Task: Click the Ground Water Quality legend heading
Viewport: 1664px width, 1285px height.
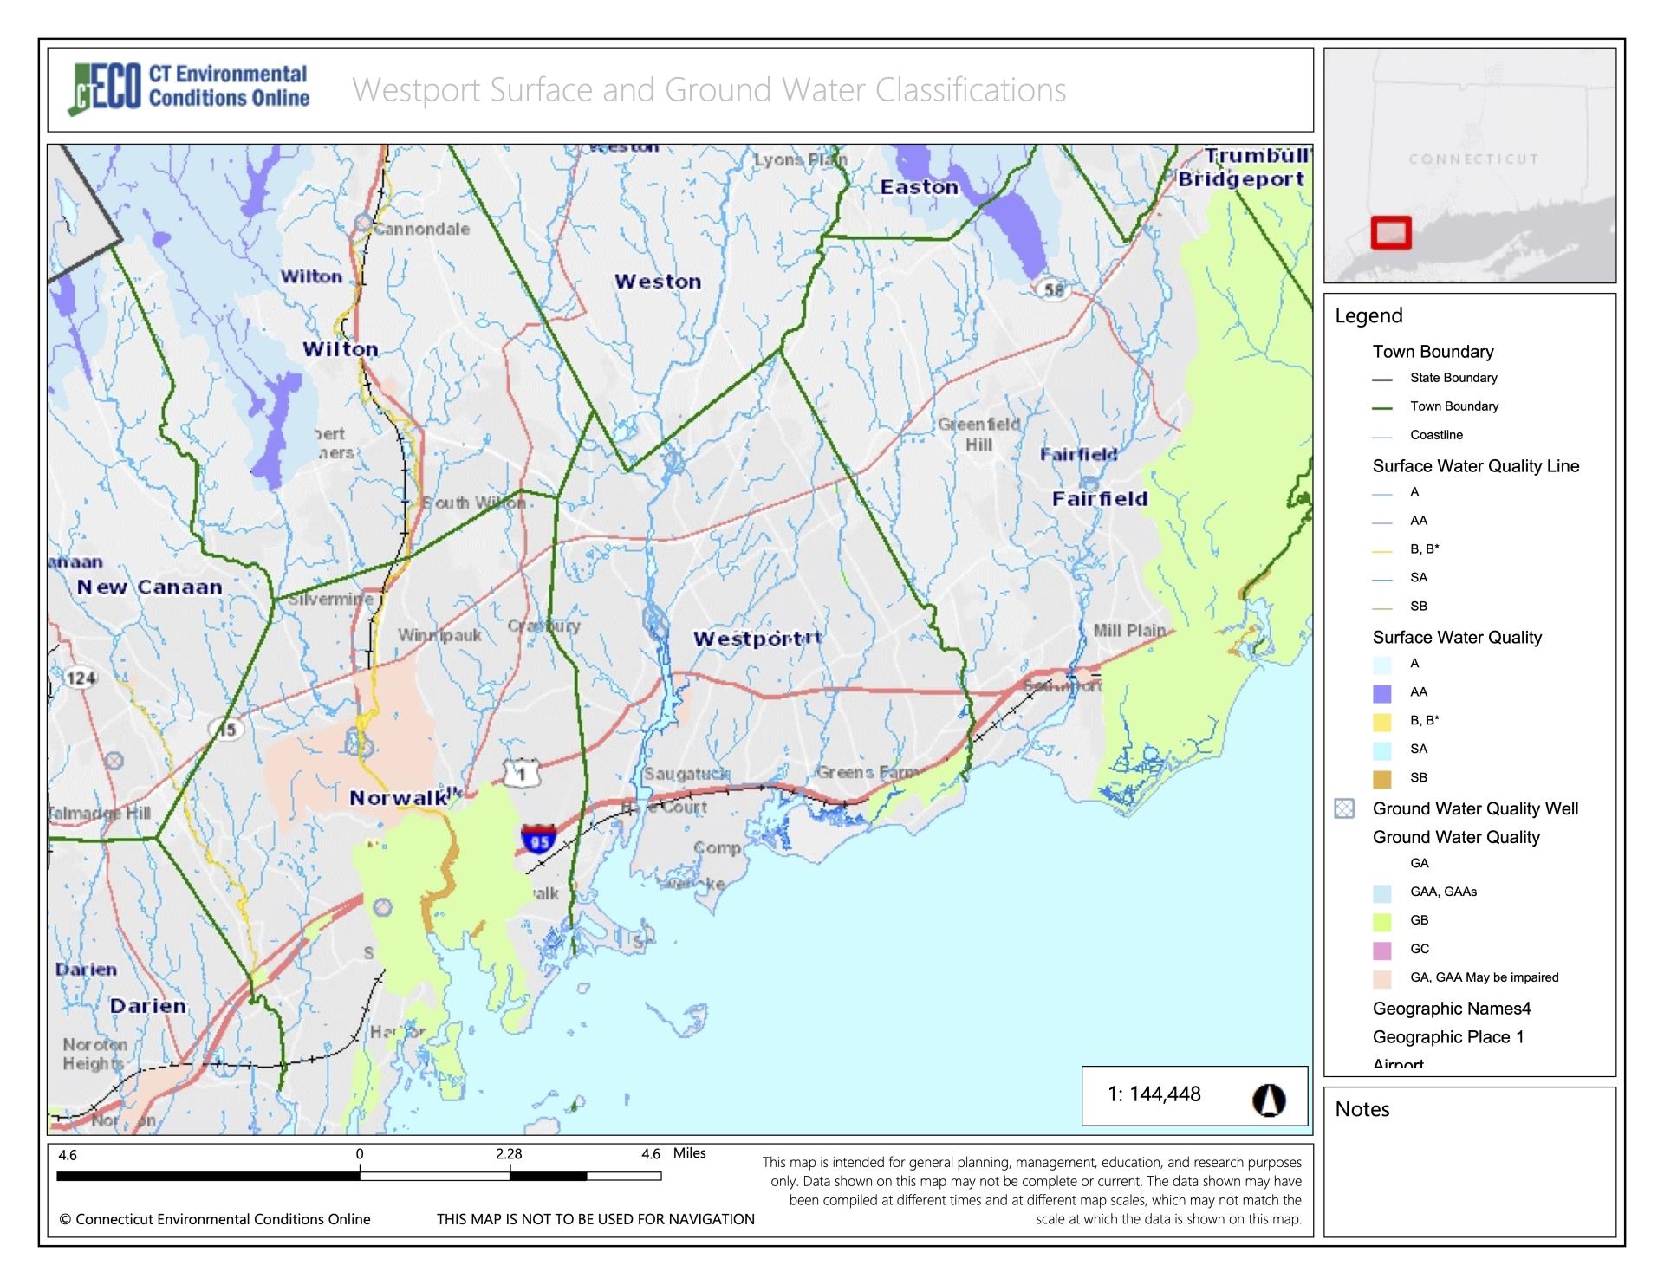Action: coord(1456,838)
